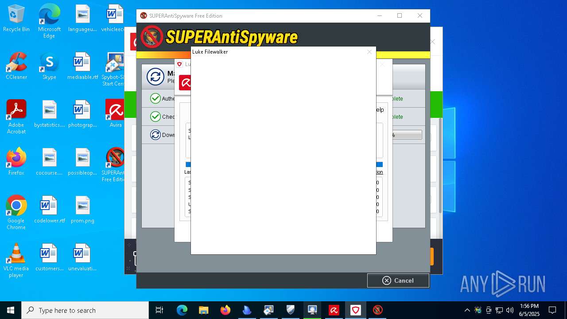Screen dimensions: 567x319
Task: Select the SUPERAntiSpyware Free Edition desktop shortcut
Action: [114, 165]
